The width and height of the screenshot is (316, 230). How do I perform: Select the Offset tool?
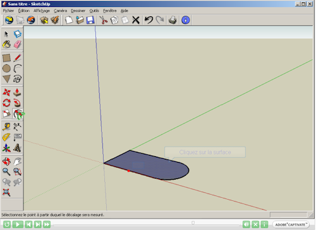click(x=18, y=114)
